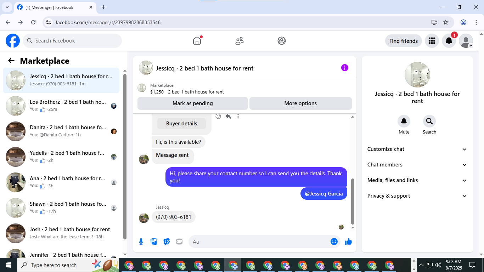Open the taskbar clock and date
Viewport: 484px width, 272px height.
pos(454,265)
